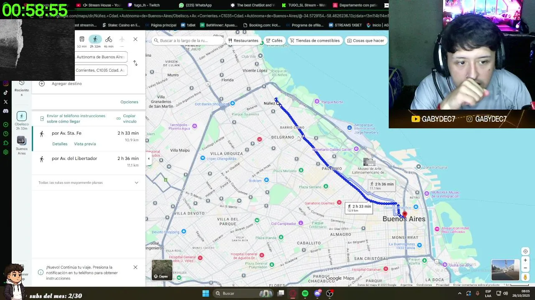Open the 'Stake: Casino en lí...' bookmark
Image resolution: width=535 pixels, height=300 pixels.
pos(121,25)
